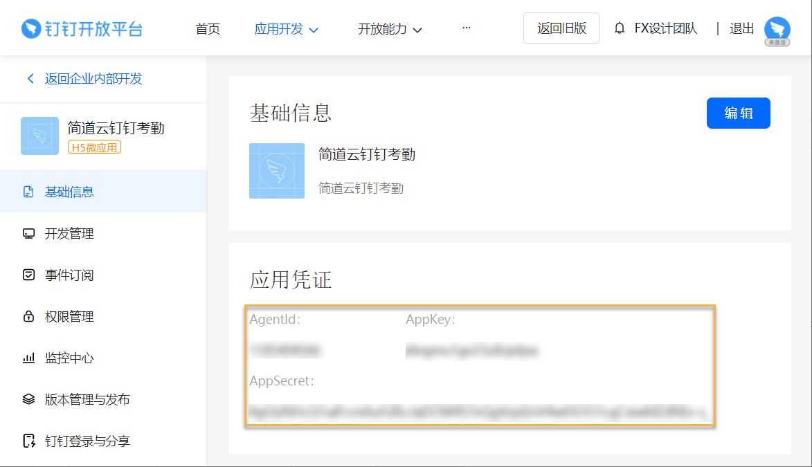812x467 pixels.
Task: Click the 应用凭证 section heading
Action: 291,280
